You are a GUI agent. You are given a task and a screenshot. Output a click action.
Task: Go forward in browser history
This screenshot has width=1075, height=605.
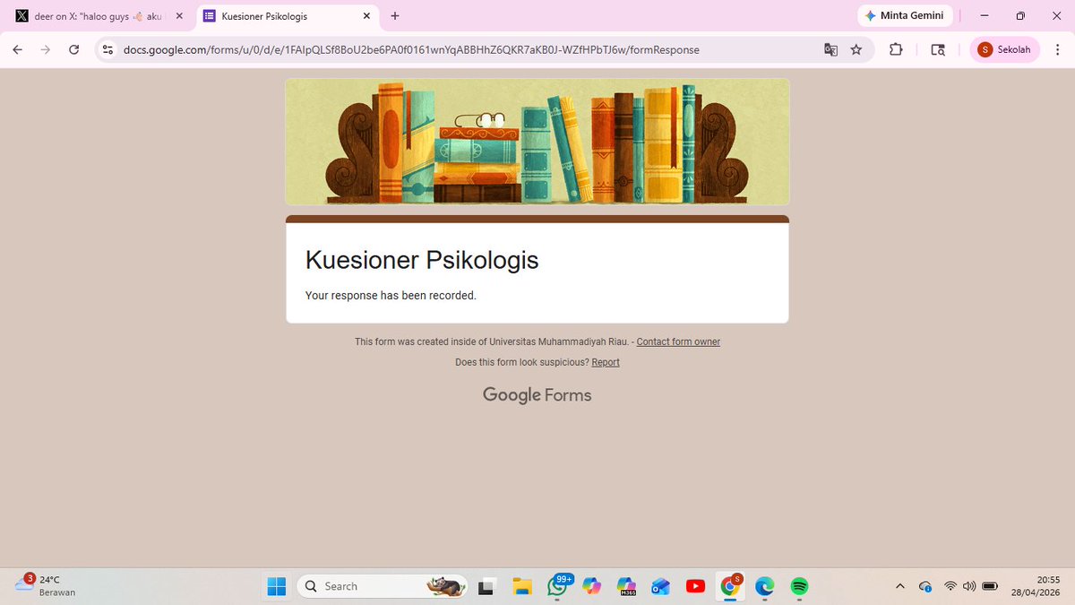46,50
